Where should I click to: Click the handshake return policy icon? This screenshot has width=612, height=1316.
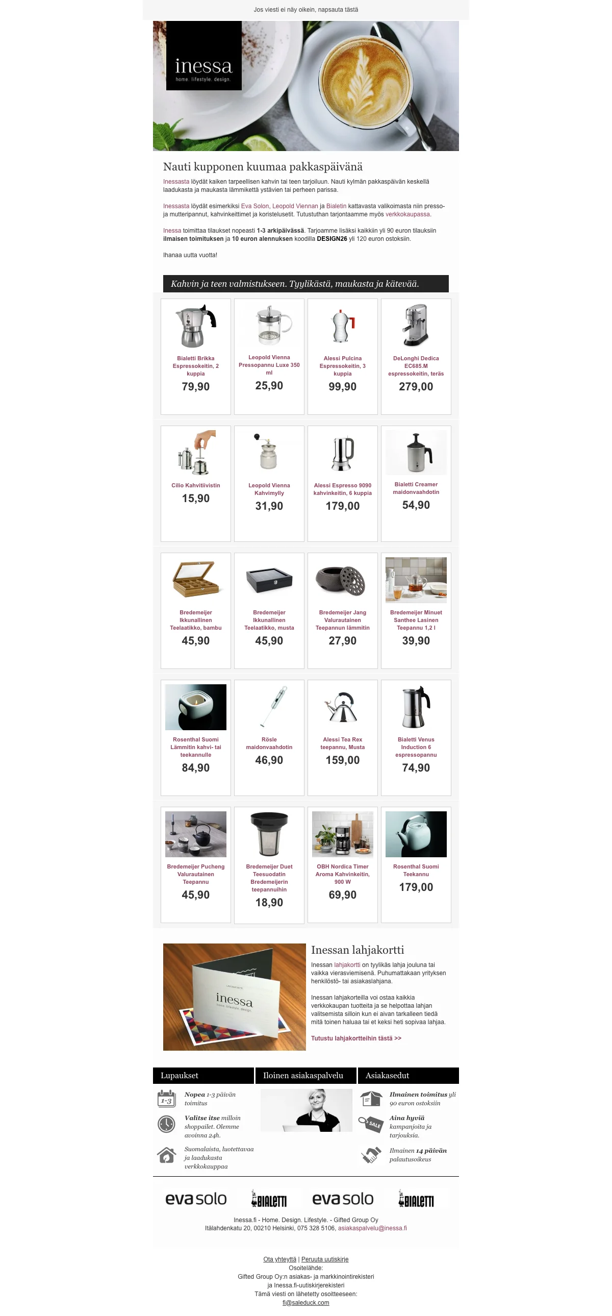coord(371,1155)
